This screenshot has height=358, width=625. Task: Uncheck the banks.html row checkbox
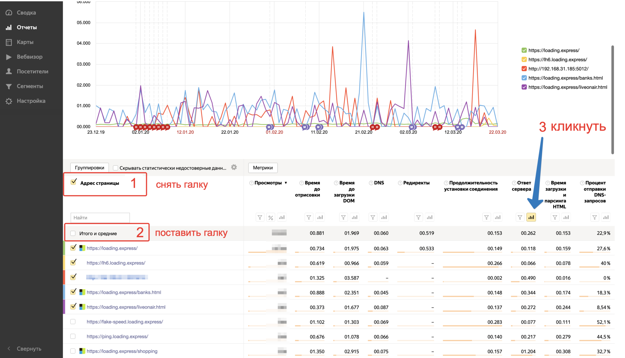(x=73, y=291)
